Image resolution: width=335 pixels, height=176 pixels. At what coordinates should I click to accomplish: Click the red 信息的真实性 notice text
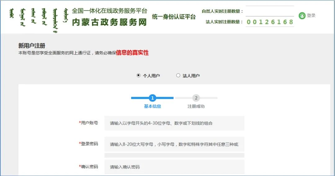click(132, 53)
